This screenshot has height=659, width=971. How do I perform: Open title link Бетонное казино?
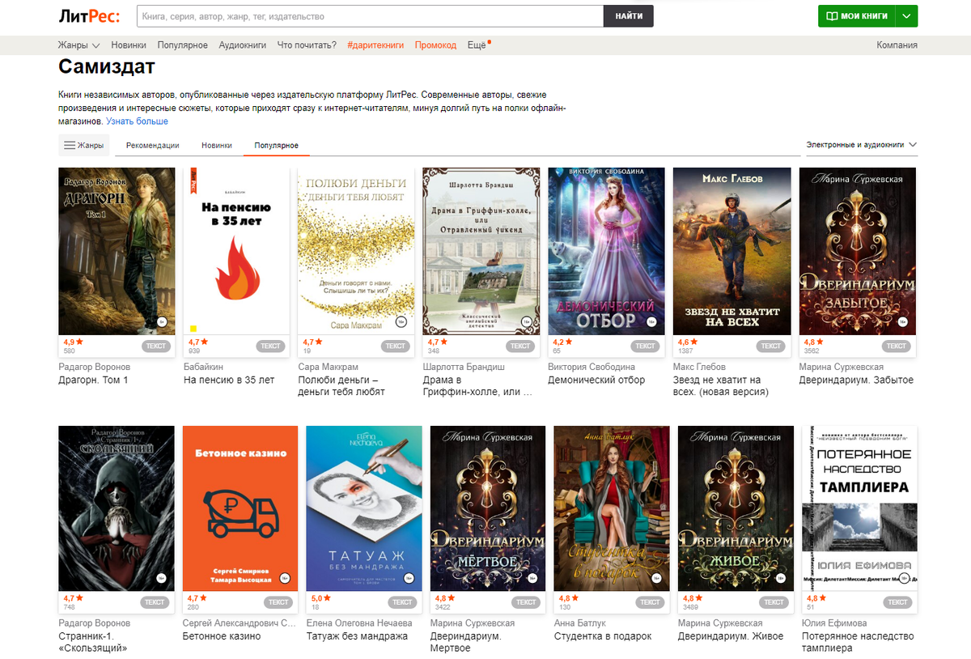(x=222, y=636)
